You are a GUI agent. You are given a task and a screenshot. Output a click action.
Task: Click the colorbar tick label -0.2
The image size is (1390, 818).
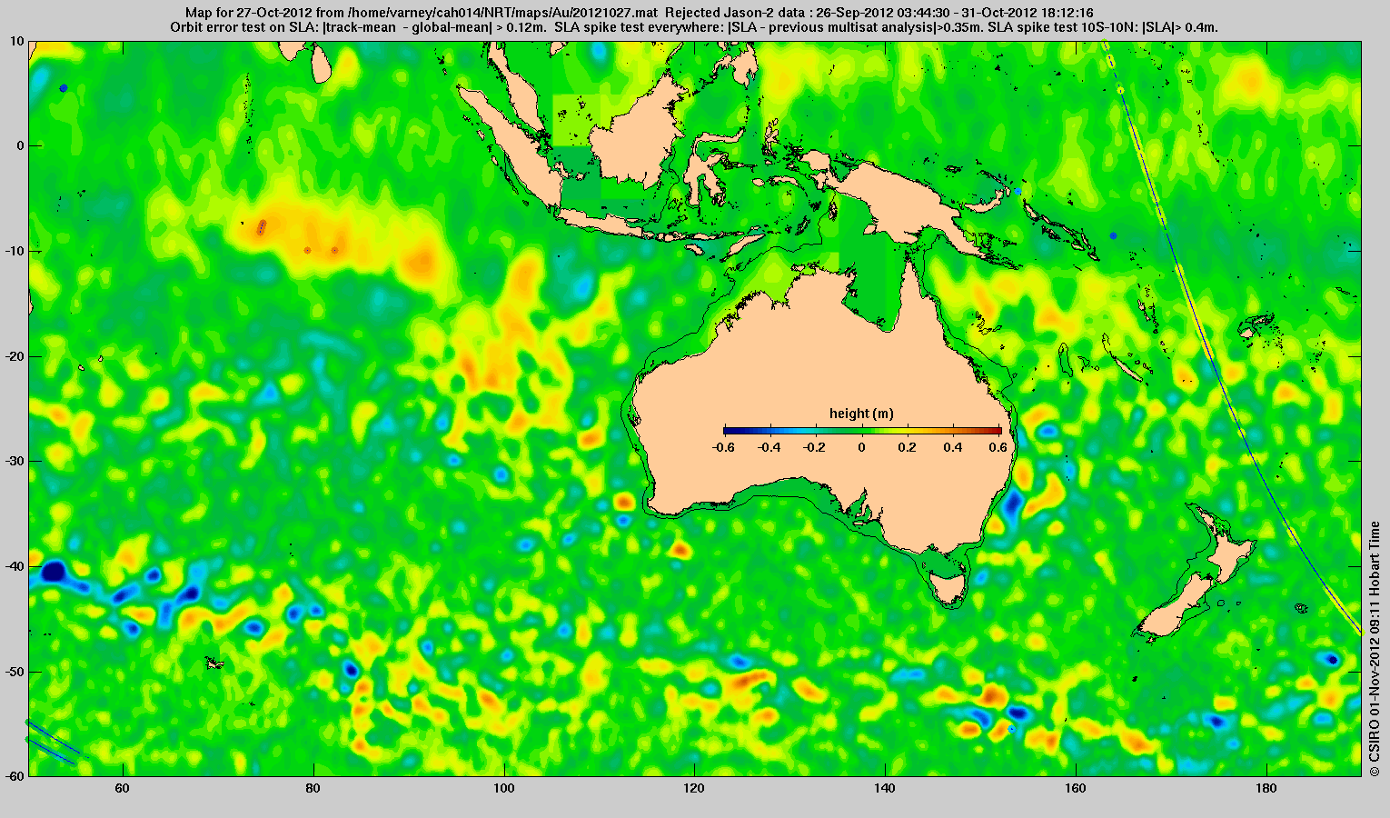815,447
